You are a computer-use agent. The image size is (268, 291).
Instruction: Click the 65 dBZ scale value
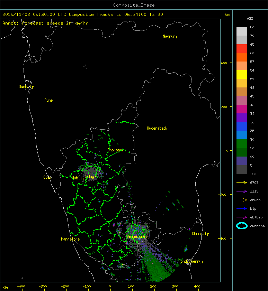252,44
